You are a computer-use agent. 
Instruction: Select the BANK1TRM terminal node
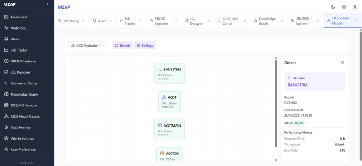tap(169, 74)
